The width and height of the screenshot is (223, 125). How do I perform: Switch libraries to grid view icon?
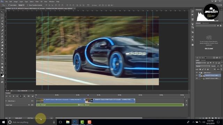(218, 26)
